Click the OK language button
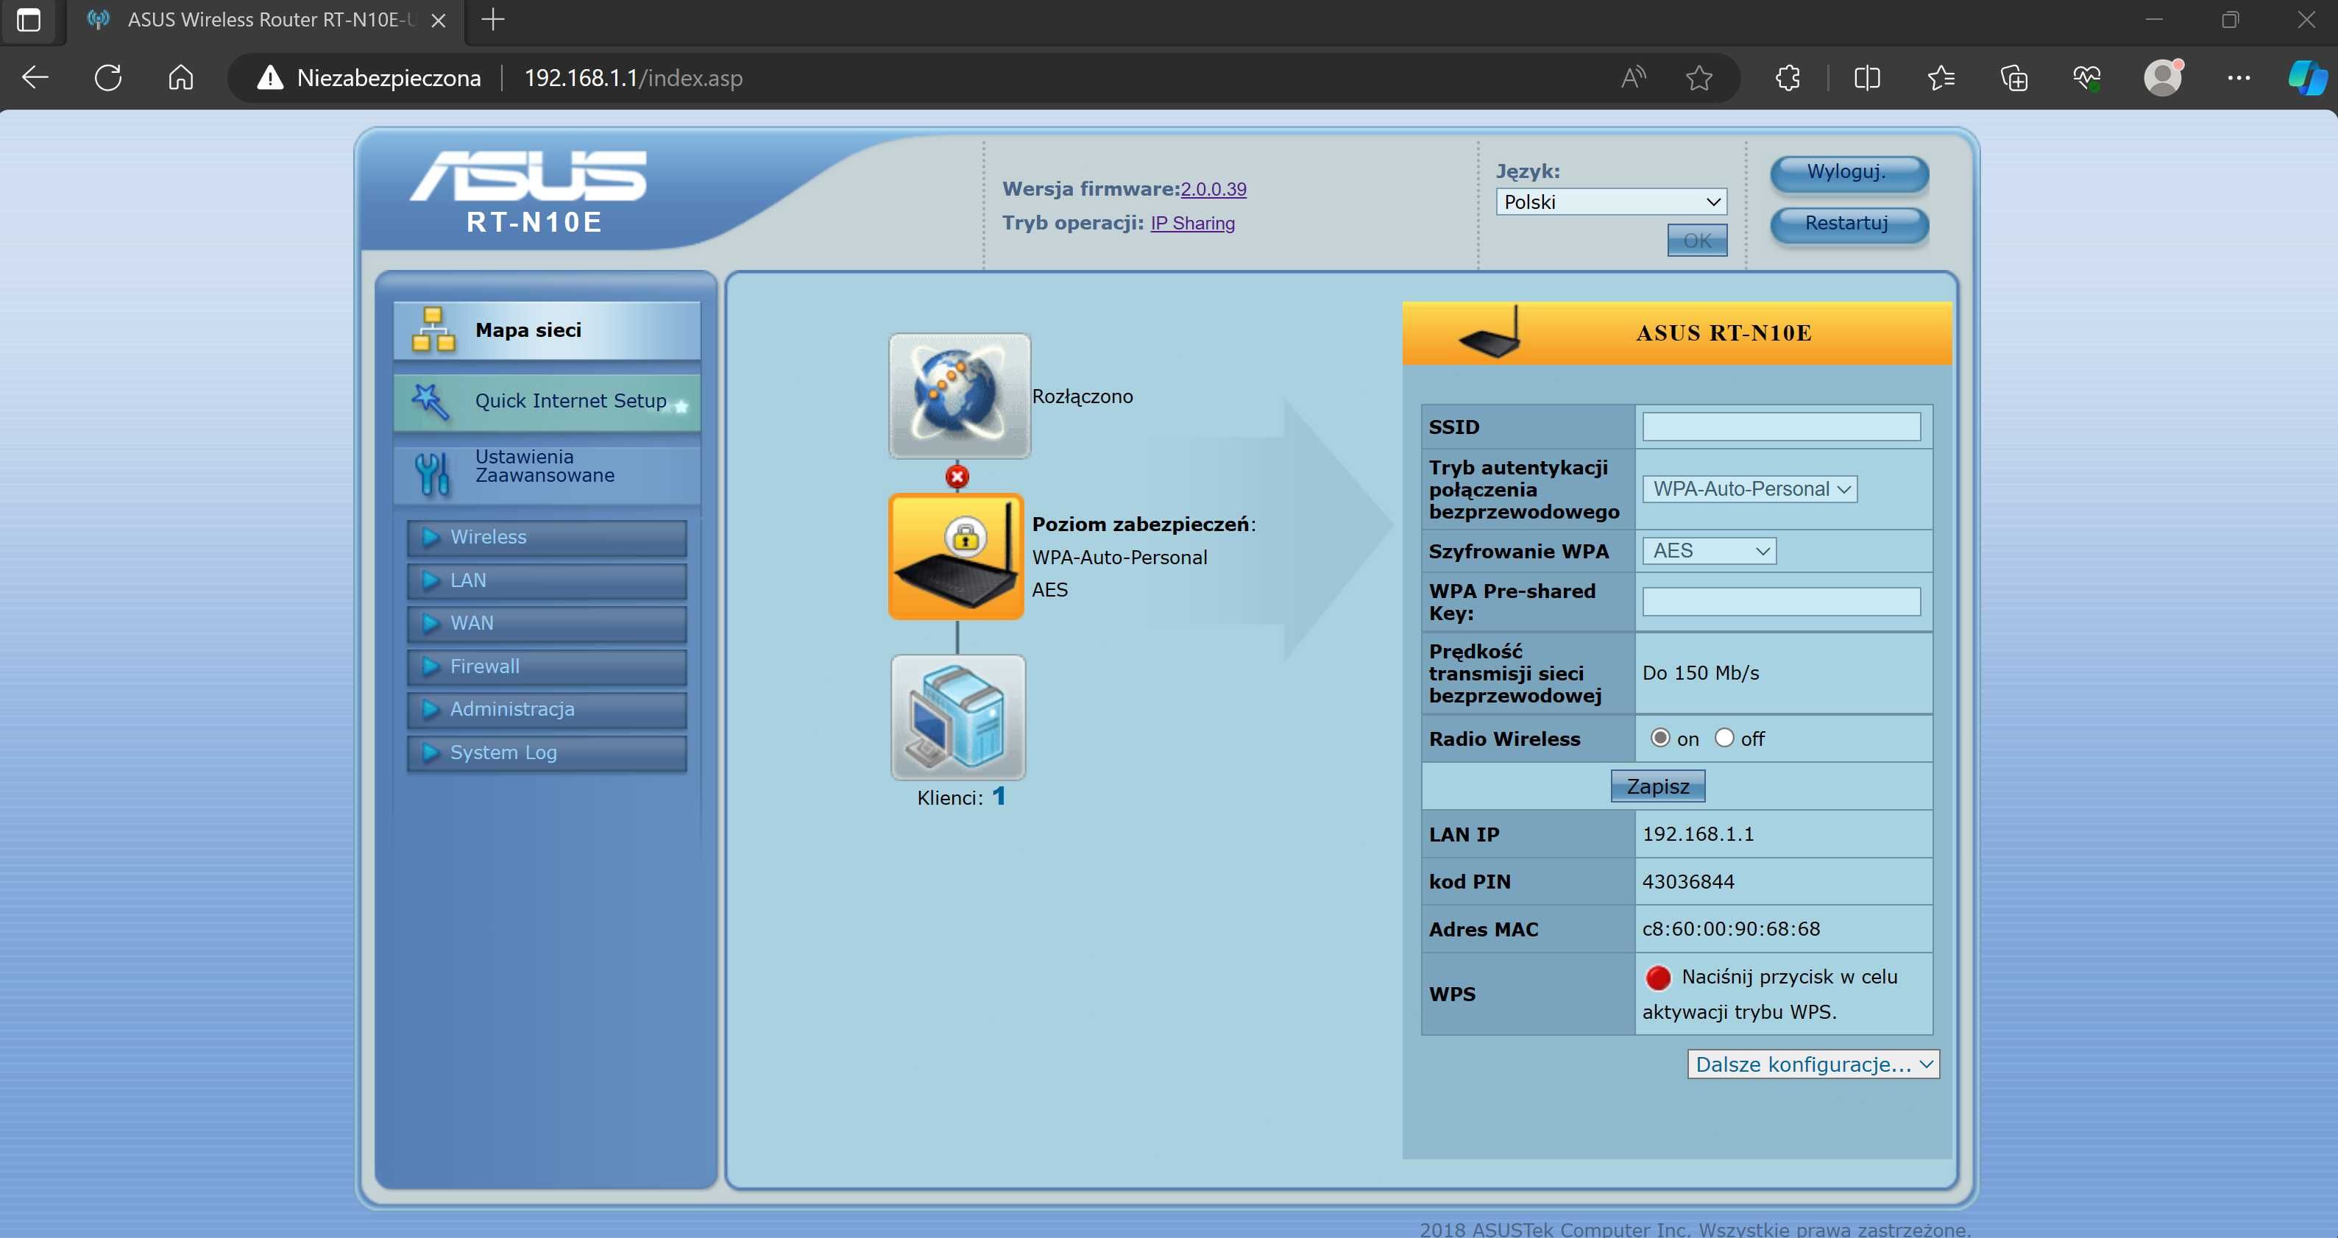 point(1696,241)
